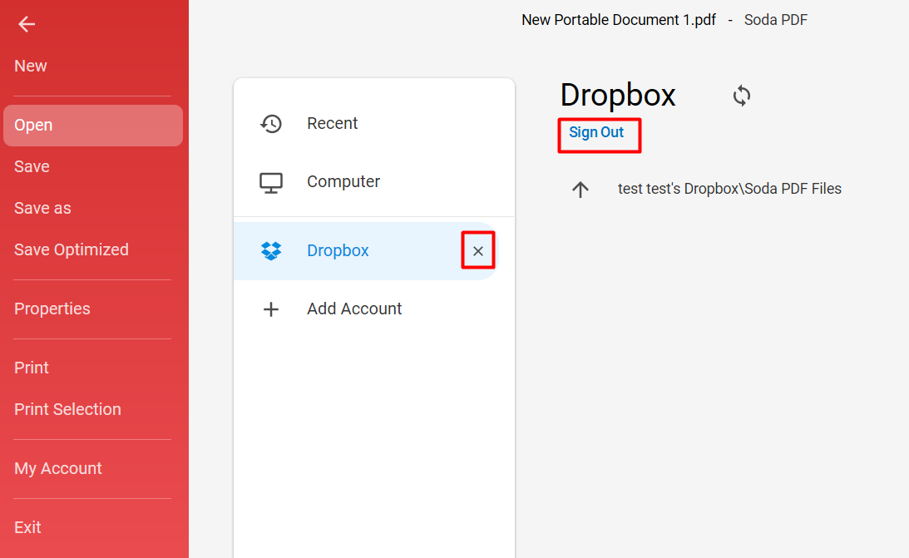This screenshot has width=909, height=558.
Task: Click the Computer monitor icon
Action: pyautogui.click(x=271, y=182)
